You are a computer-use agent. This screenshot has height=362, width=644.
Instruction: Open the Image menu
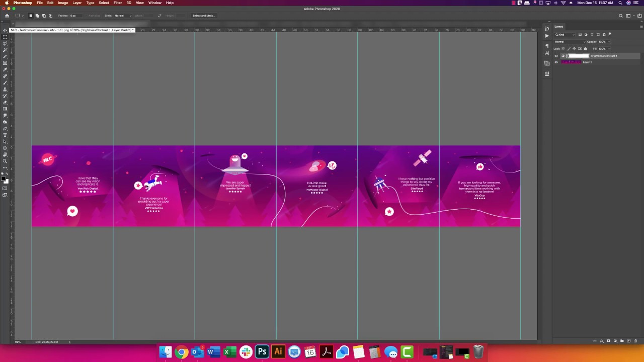[63, 3]
